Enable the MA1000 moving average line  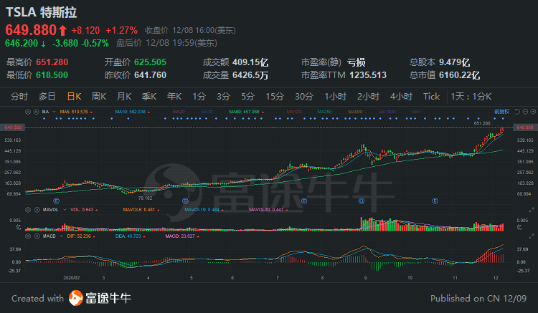387,112
